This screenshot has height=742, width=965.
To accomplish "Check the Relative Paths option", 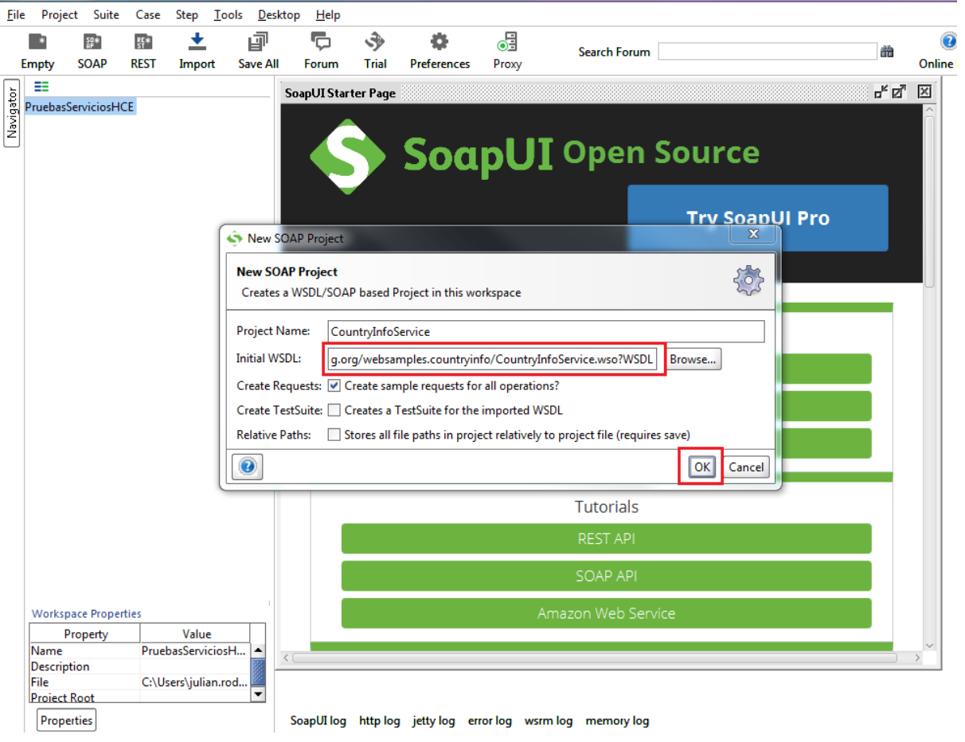I will [x=334, y=435].
